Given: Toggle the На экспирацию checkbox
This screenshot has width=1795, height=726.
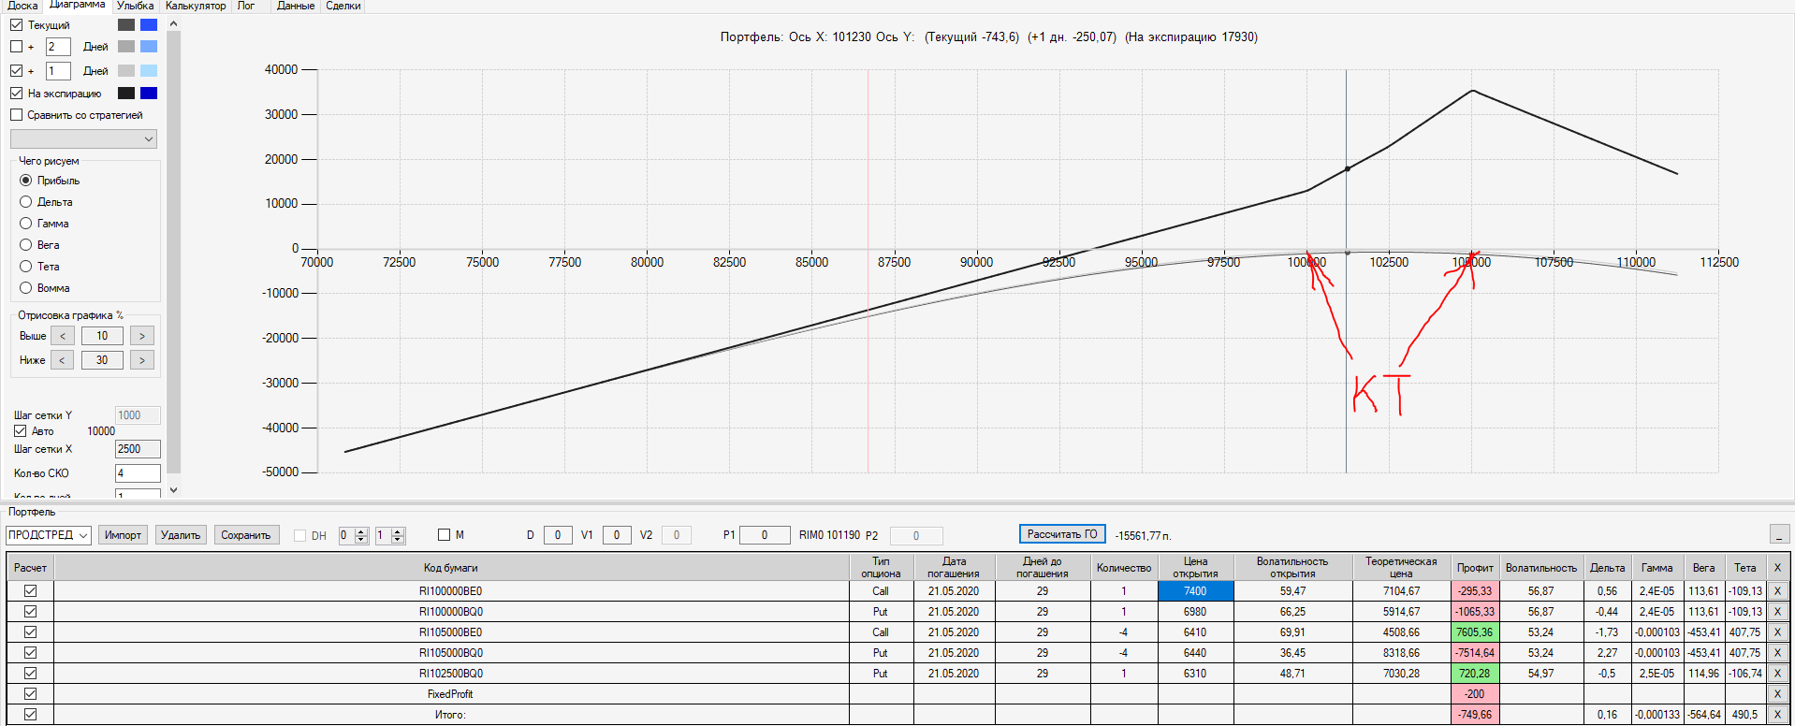Looking at the screenshot, I should [x=16, y=94].
